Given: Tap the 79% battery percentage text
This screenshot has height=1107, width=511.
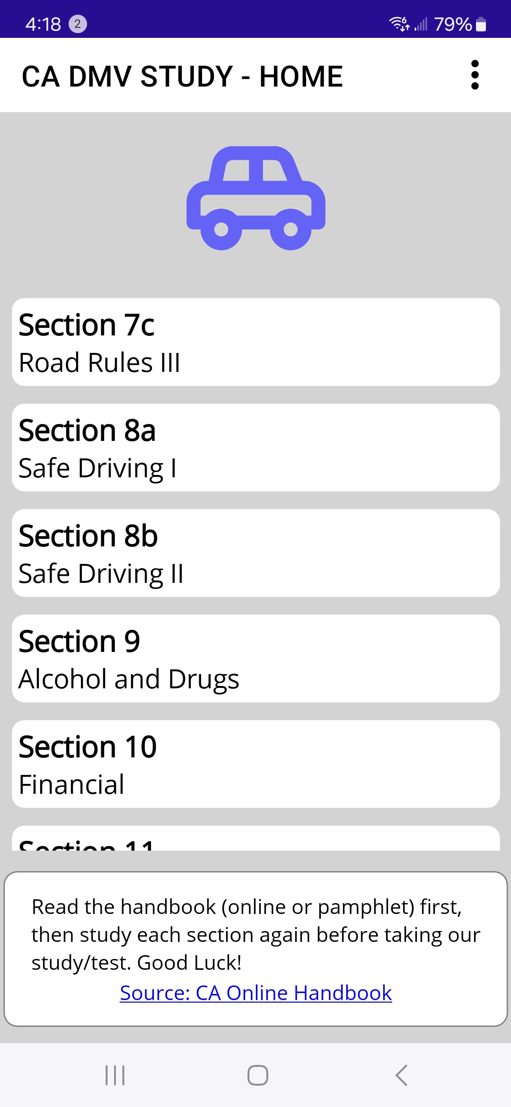Looking at the screenshot, I should (x=452, y=24).
